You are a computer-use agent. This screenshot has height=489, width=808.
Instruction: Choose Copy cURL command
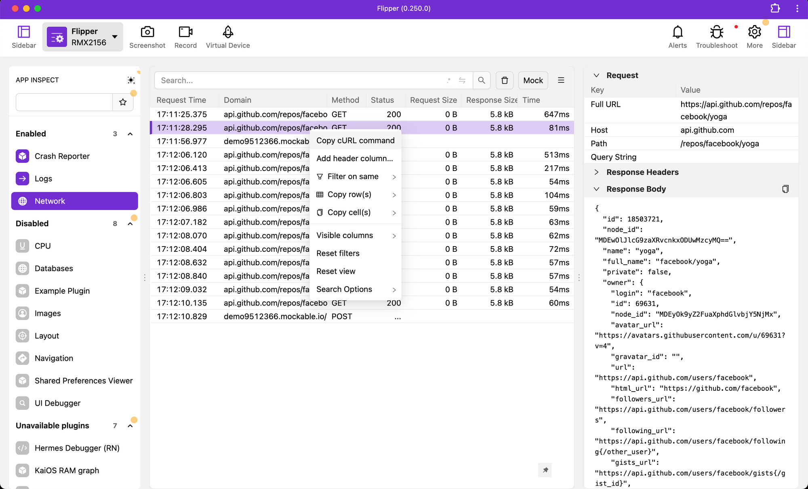356,140
